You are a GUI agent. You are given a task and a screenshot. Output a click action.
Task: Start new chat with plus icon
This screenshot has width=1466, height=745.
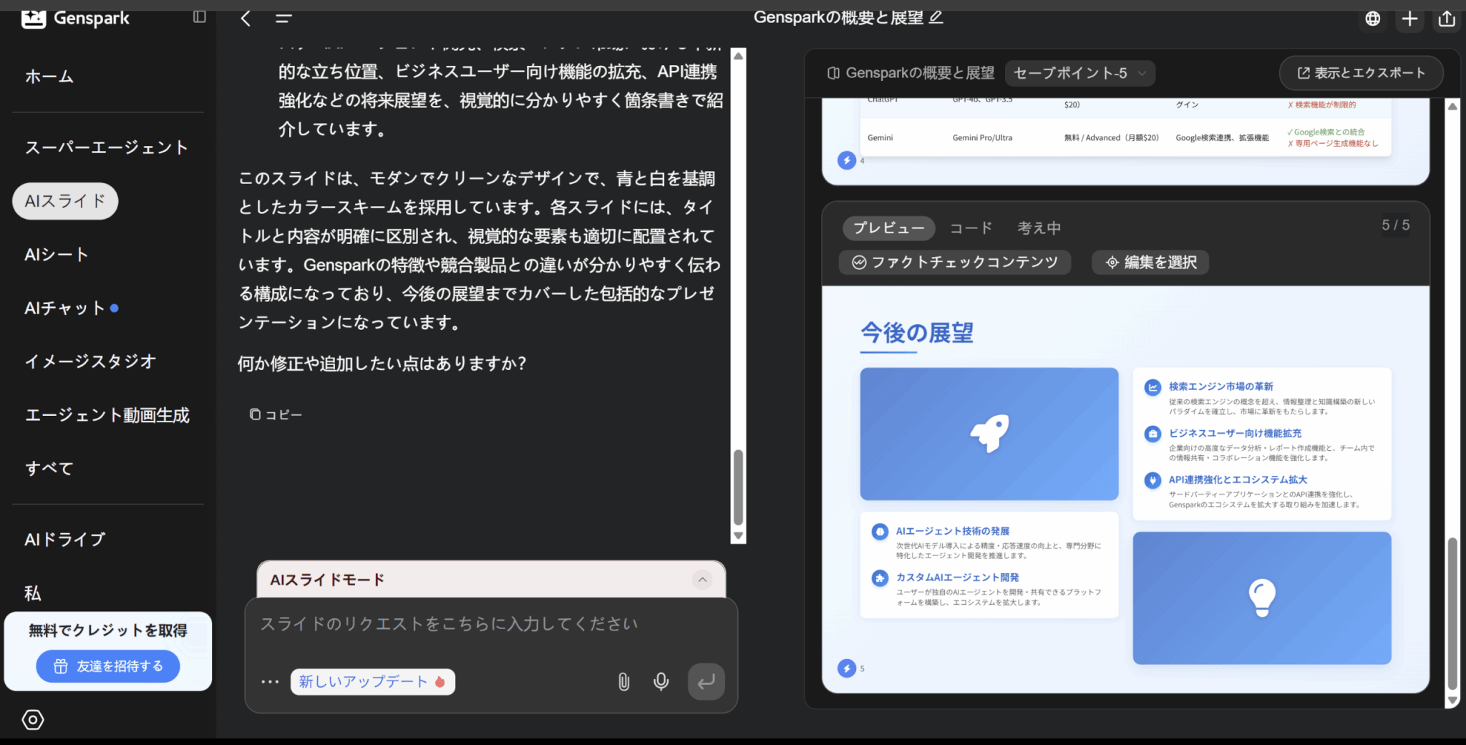(1409, 19)
